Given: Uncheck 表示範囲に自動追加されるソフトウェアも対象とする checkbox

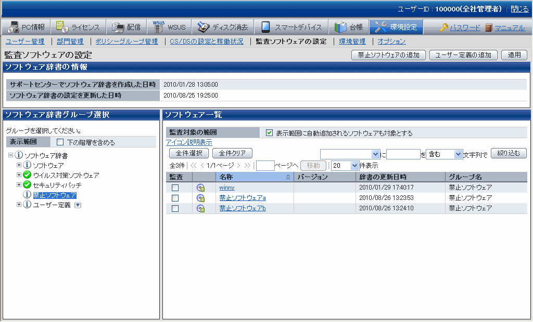Looking at the screenshot, I should pos(269,133).
